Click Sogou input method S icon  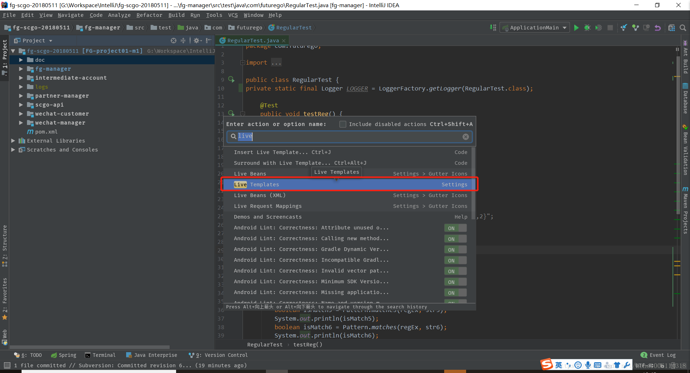click(x=547, y=364)
